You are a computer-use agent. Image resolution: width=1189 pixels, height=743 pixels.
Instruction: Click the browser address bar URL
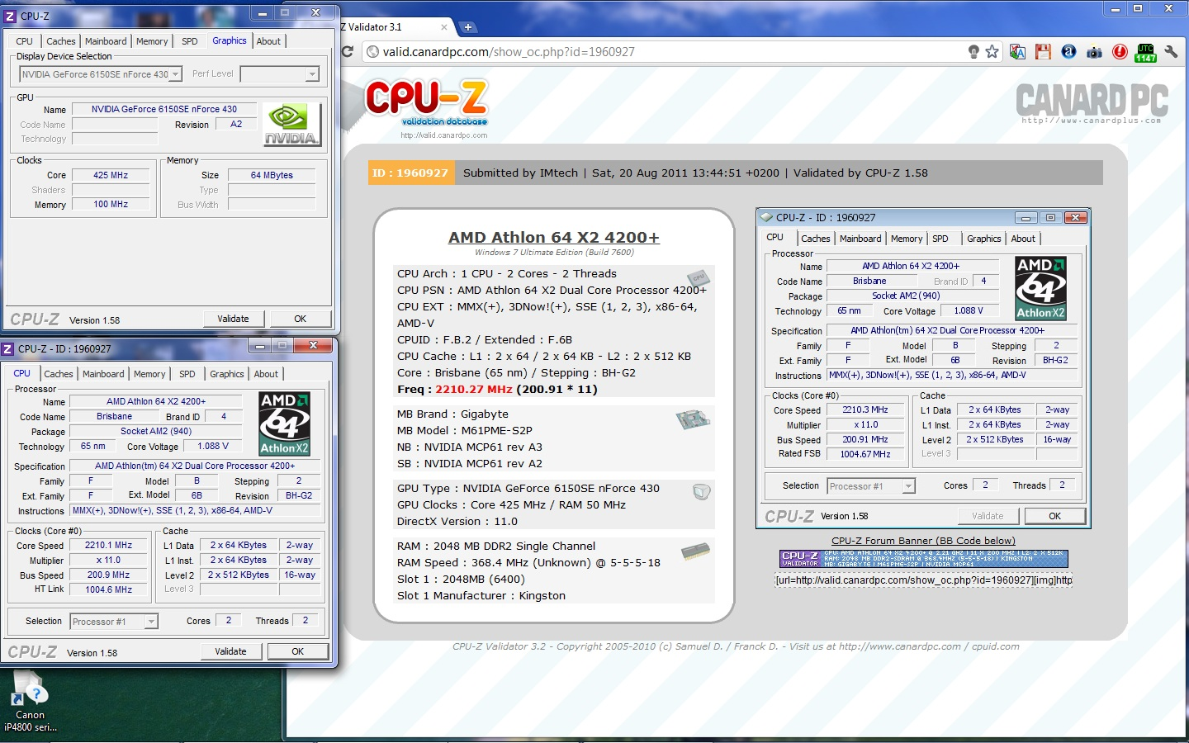click(x=509, y=51)
